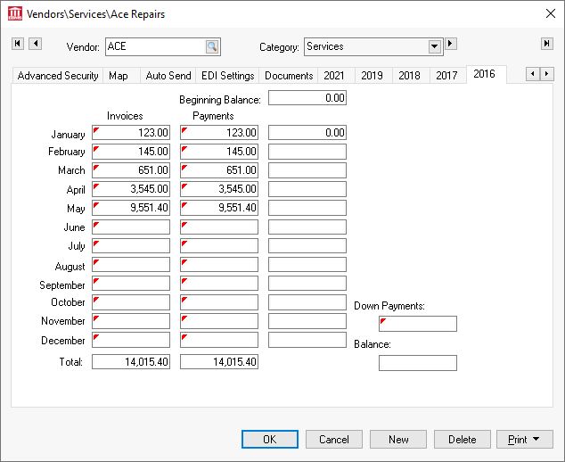Click the empty December payments field
The height and width of the screenshot is (462, 565).
(219, 340)
